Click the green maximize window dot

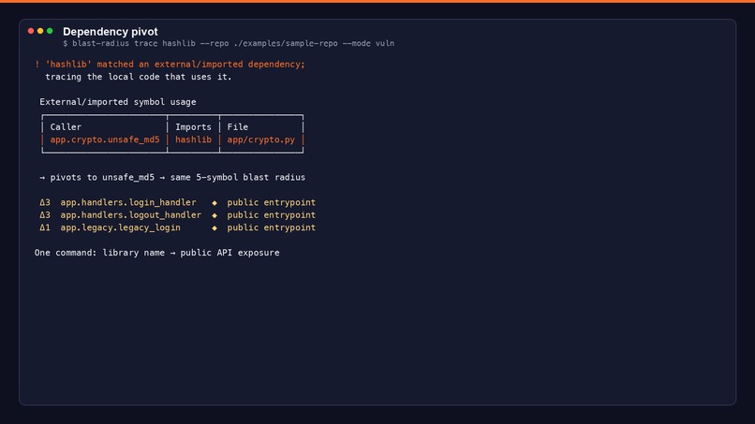click(x=50, y=31)
